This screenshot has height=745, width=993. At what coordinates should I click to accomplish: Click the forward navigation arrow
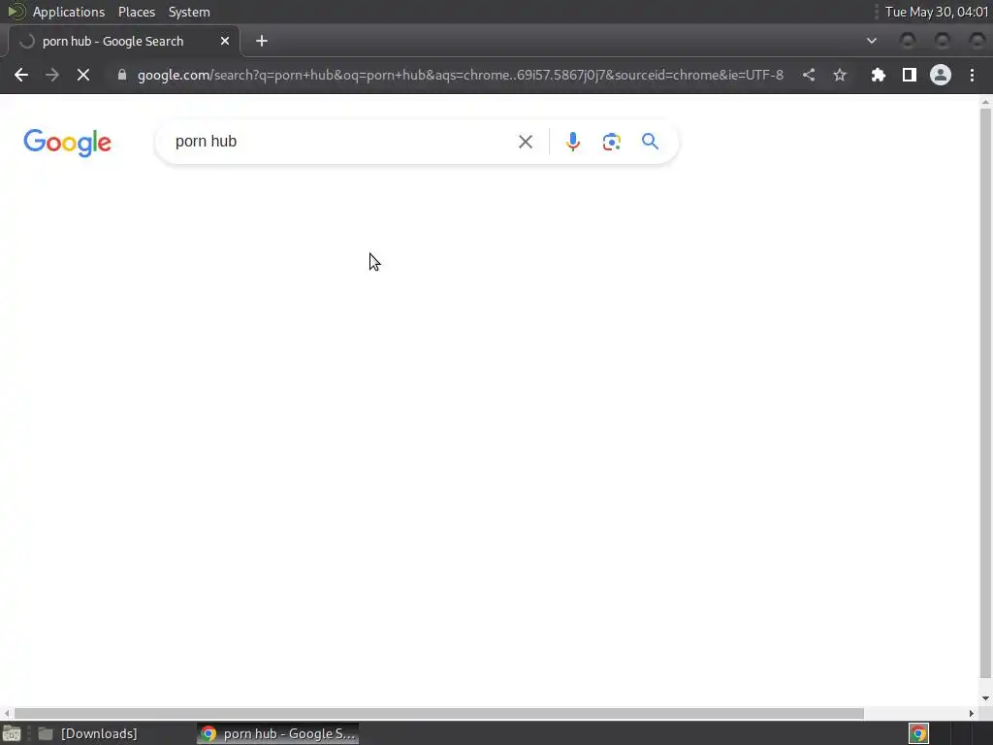click(x=52, y=75)
